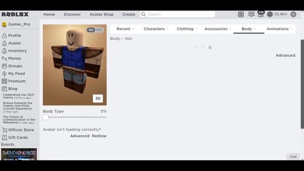The height and width of the screenshot is (171, 304).
Task: Expand the Recent dropdown
Action: [x=125, y=29]
